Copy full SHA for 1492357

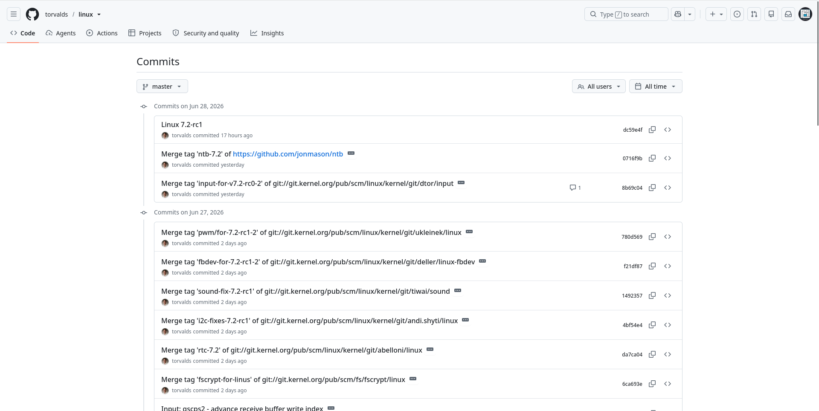click(x=652, y=295)
